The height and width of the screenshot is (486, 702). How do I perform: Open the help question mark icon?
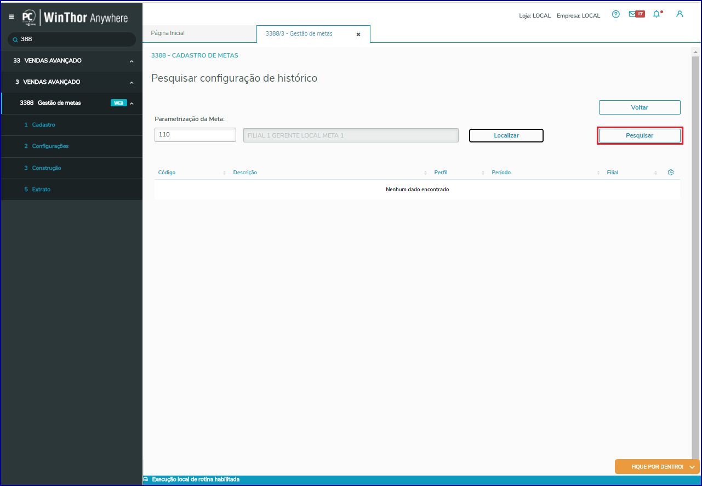coord(616,14)
